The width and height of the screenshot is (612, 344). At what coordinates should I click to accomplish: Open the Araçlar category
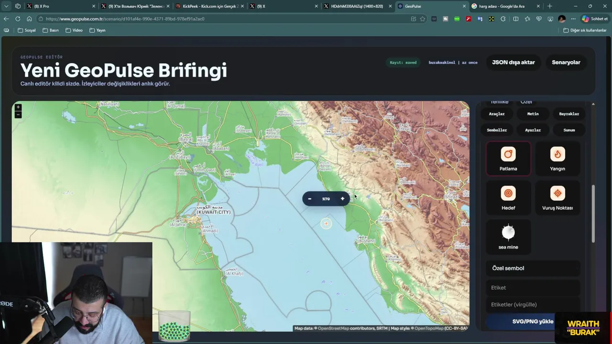tap(497, 114)
